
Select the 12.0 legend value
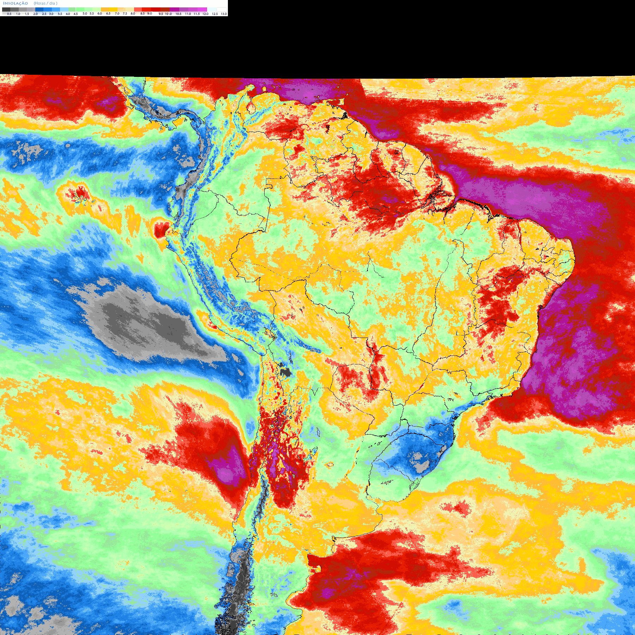[x=205, y=14]
